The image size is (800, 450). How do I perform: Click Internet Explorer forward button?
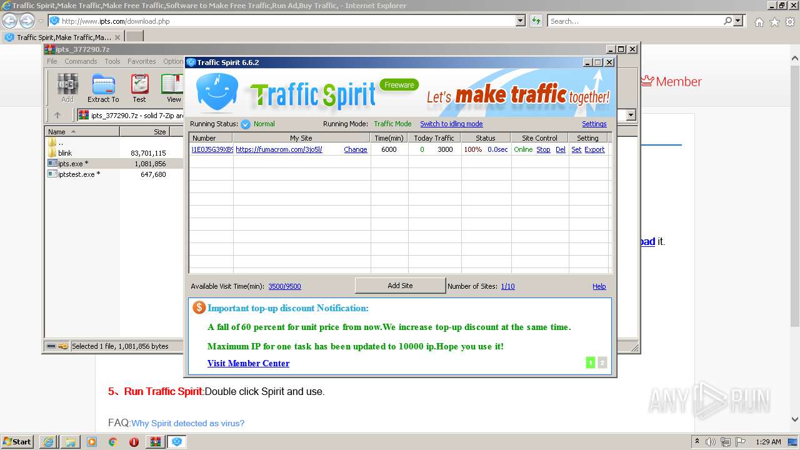click(27, 21)
